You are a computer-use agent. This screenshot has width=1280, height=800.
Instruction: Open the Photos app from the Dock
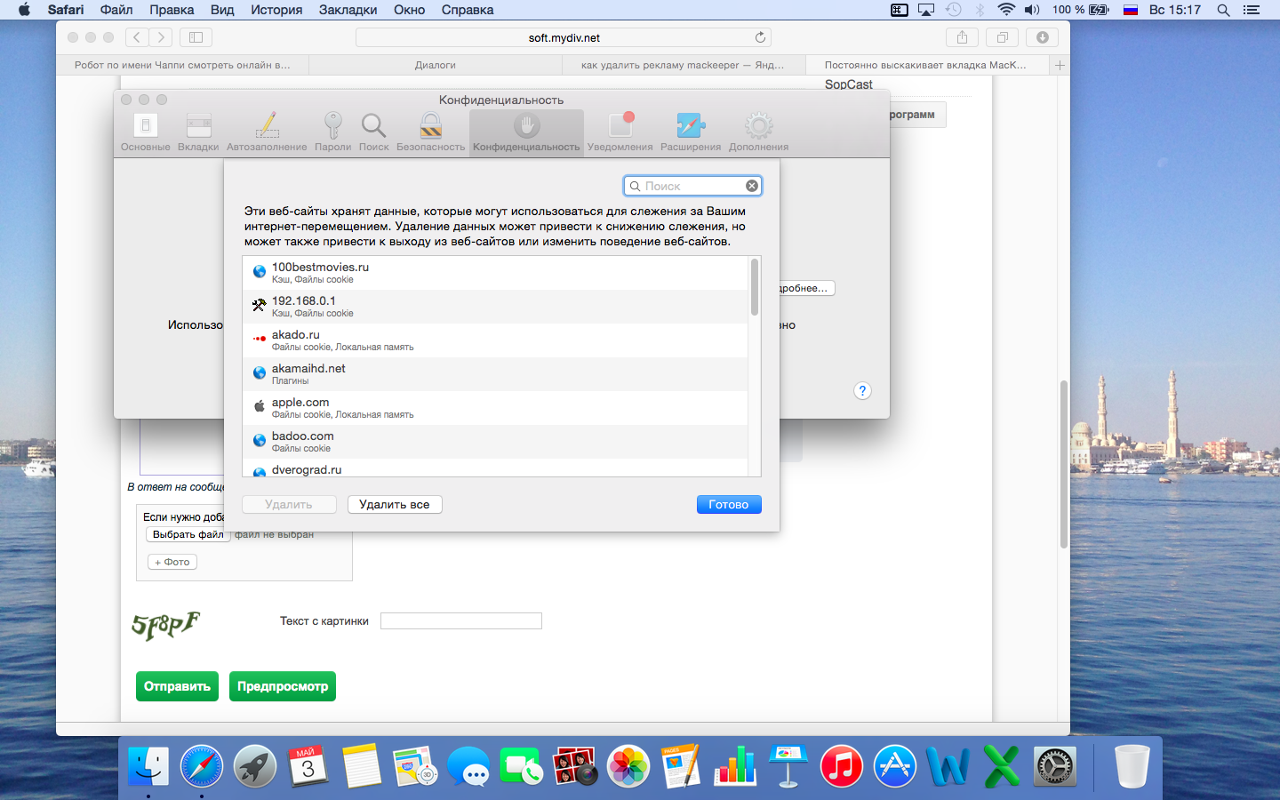coord(628,766)
